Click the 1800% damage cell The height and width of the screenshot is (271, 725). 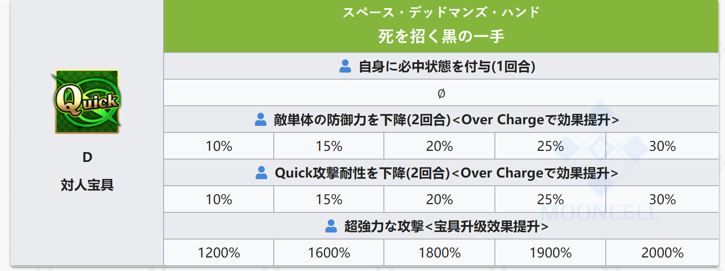(439, 253)
